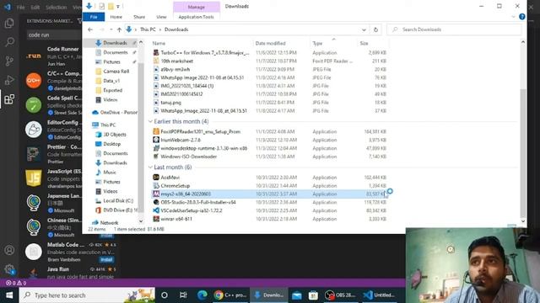Open Cortana circle on taskbar
Image resolution: width=540 pixels, height=303 pixels.
165,295
